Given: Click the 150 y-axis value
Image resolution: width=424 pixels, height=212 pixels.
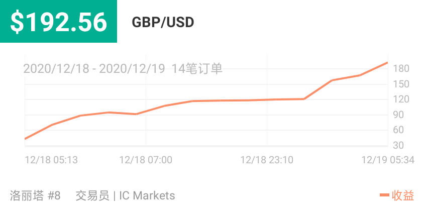Looking at the screenshot, I should pos(401,84).
